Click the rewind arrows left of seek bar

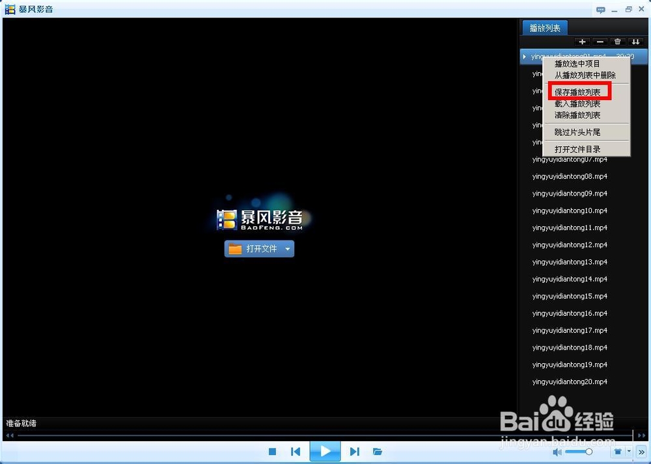coord(10,435)
